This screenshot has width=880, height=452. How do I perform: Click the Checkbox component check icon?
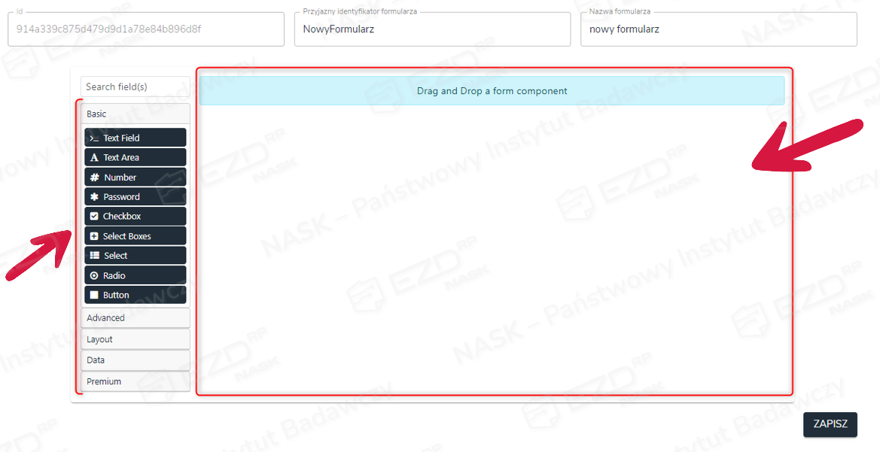coord(94,217)
